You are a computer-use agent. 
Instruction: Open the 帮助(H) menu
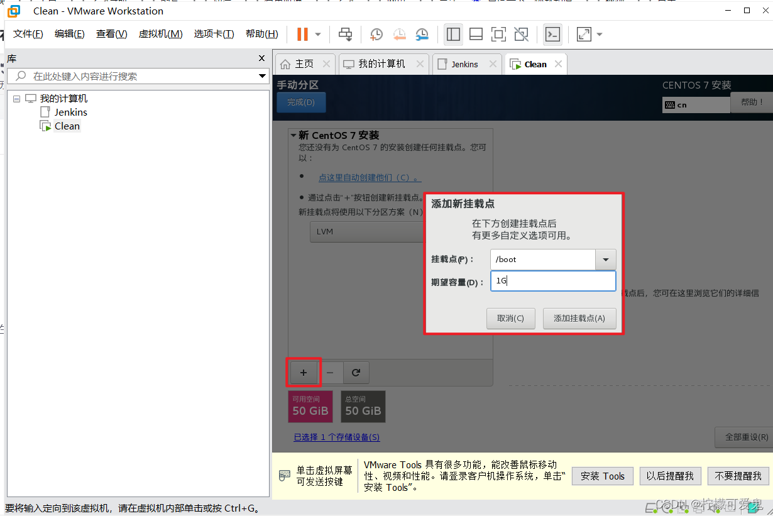click(261, 34)
